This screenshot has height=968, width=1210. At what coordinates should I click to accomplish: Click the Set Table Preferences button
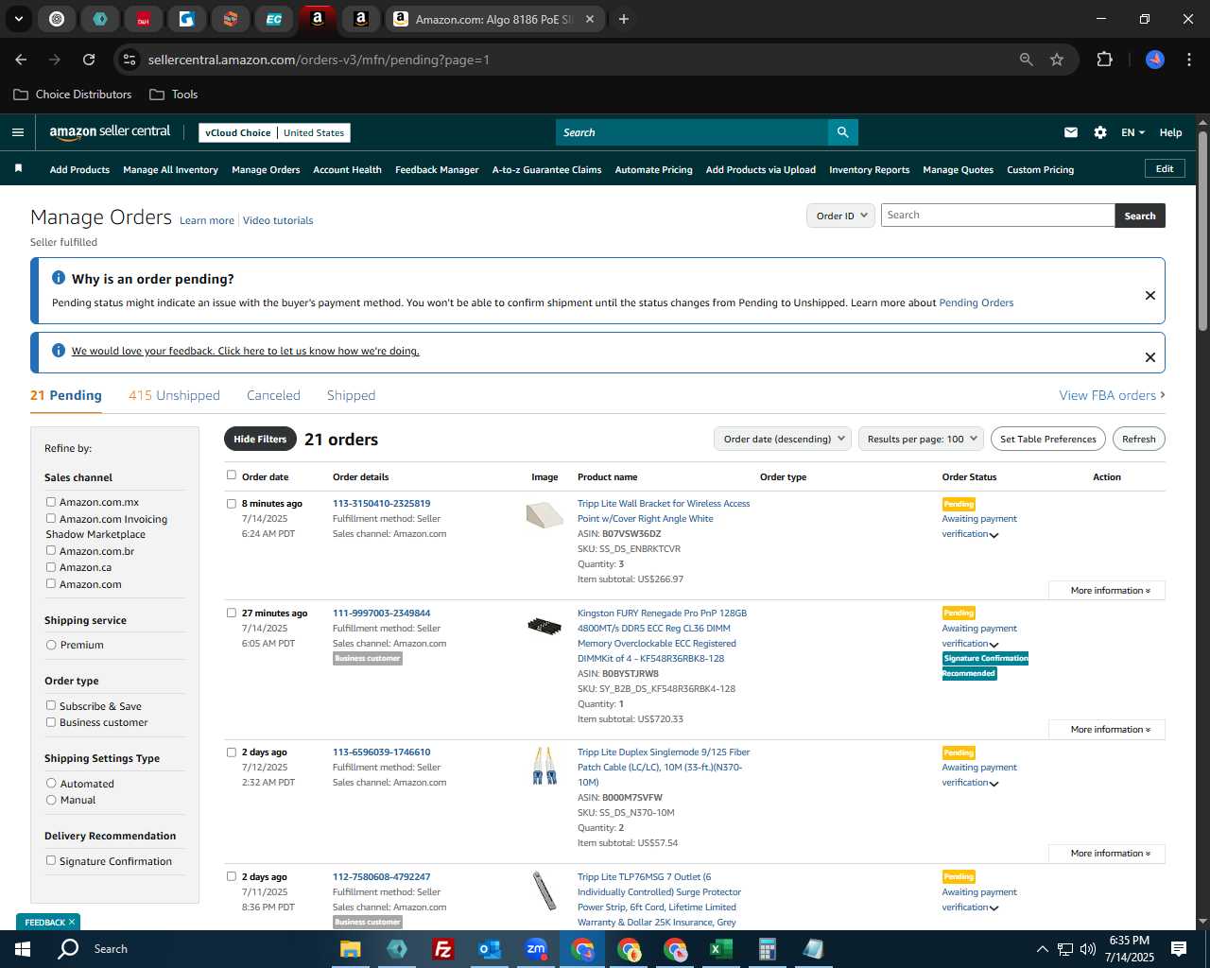[x=1048, y=439]
